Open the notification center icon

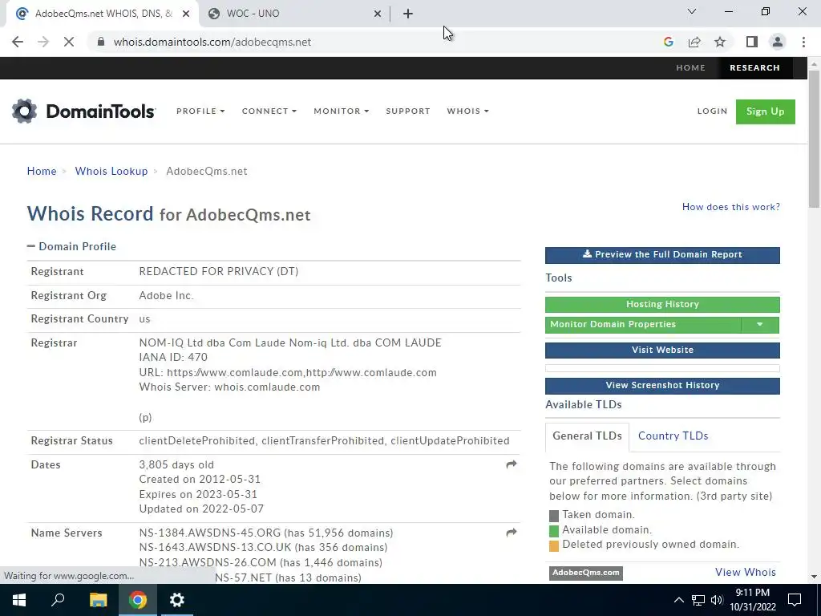tap(795, 600)
